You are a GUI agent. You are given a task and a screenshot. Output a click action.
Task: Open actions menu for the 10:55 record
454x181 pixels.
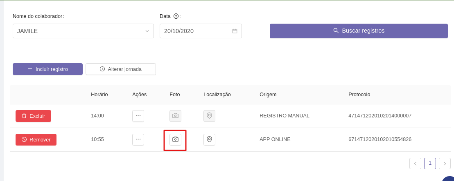click(138, 139)
